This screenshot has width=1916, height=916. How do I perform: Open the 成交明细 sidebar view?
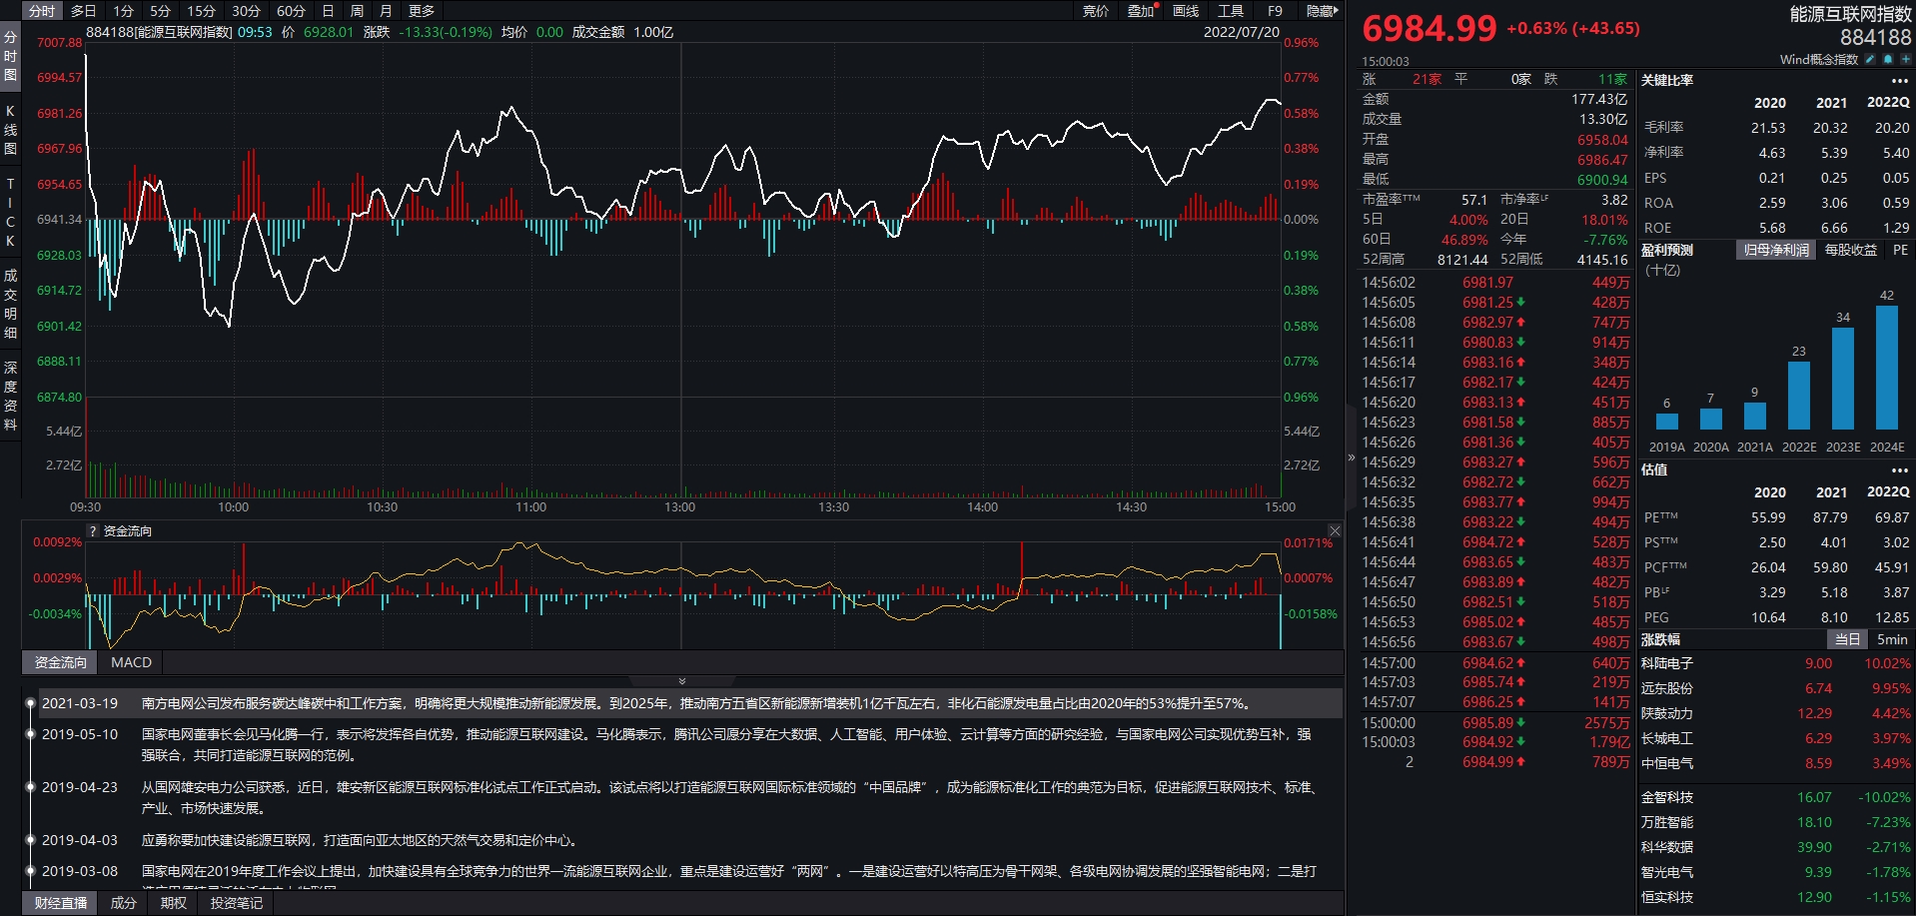10,304
